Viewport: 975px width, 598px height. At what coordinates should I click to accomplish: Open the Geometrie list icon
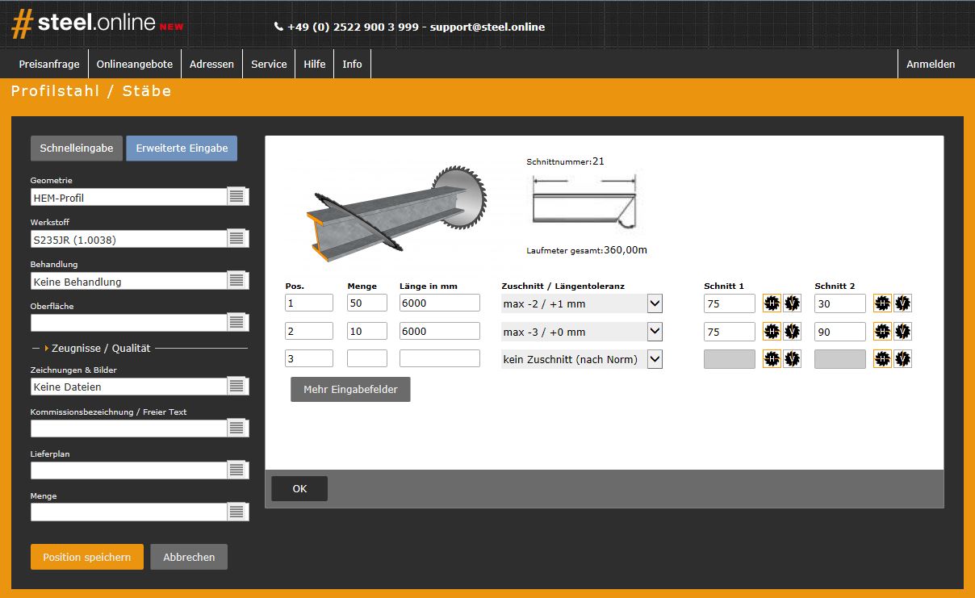[x=236, y=197]
